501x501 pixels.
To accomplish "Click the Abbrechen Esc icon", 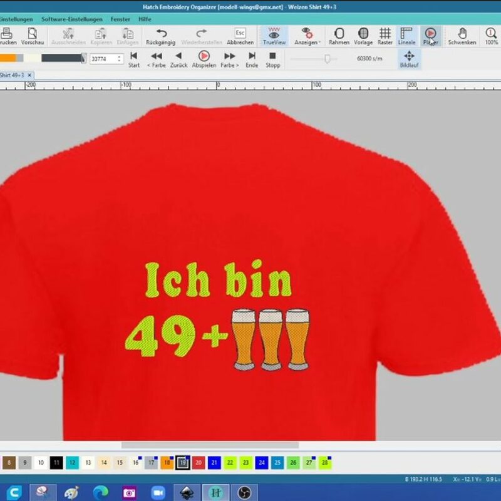I will point(240,33).
